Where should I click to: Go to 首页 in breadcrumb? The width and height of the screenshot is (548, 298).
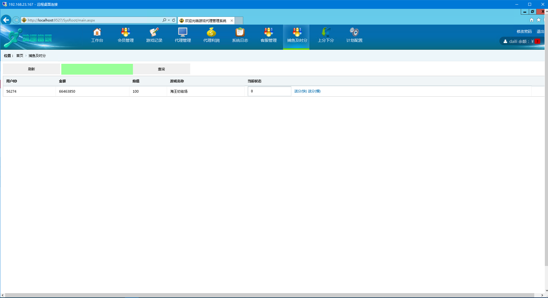[x=20, y=56]
